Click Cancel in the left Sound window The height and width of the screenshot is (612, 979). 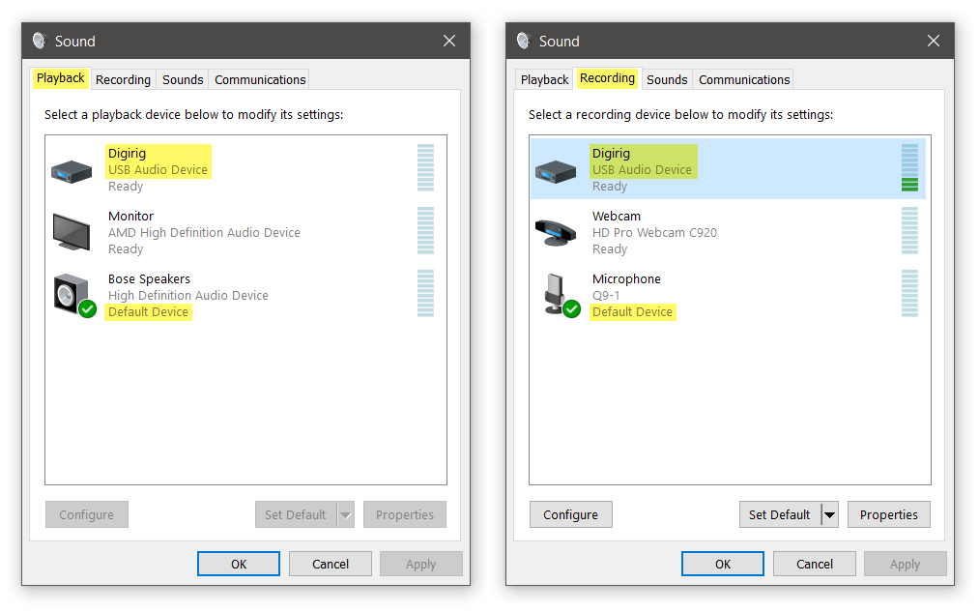(x=331, y=564)
